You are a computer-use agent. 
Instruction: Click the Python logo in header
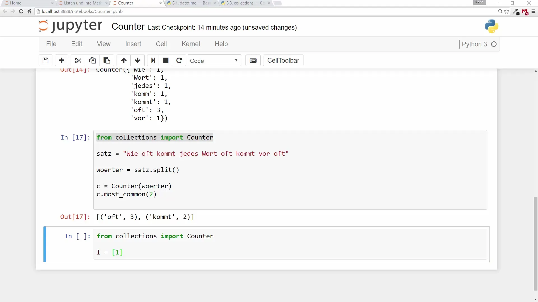pyautogui.click(x=491, y=26)
